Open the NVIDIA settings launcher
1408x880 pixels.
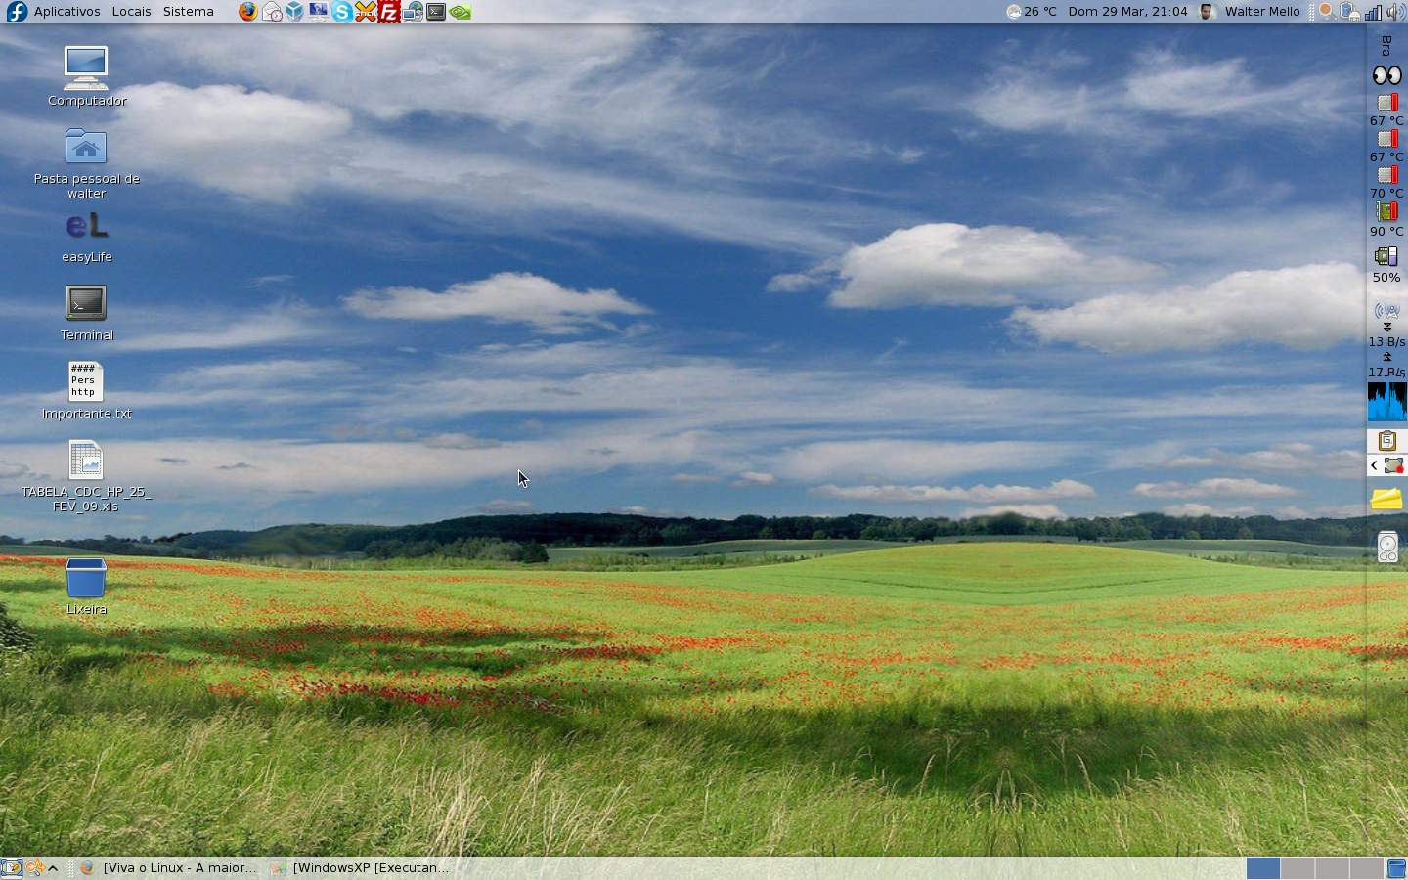pyautogui.click(x=461, y=12)
